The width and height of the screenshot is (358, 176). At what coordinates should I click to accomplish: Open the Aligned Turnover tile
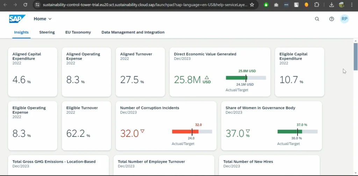(141, 72)
